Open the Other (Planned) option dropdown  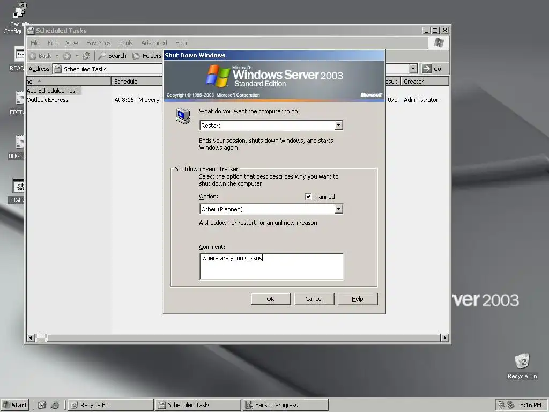coord(339,209)
